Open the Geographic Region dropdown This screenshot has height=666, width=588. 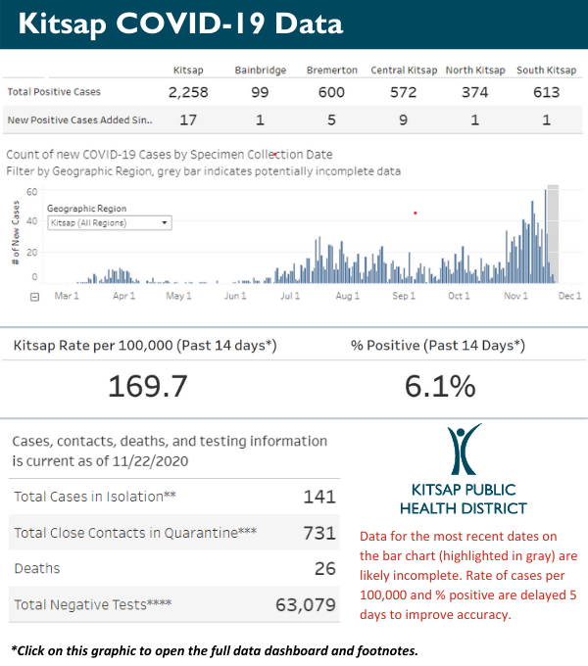(108, 223)
